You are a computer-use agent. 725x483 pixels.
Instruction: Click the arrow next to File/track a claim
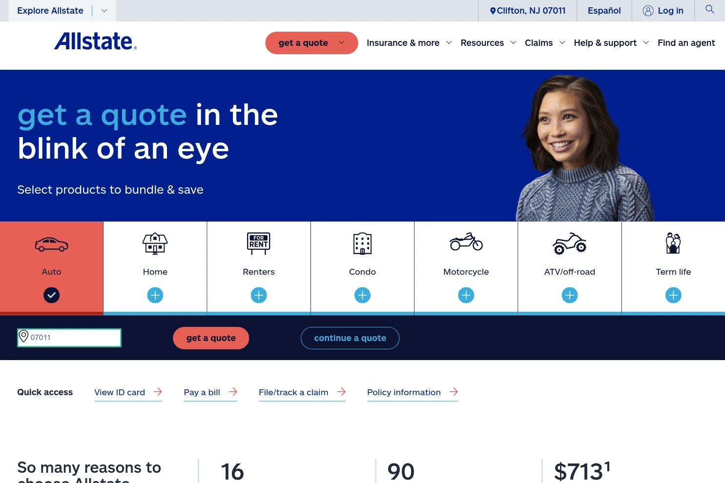[x=341, y=391]
